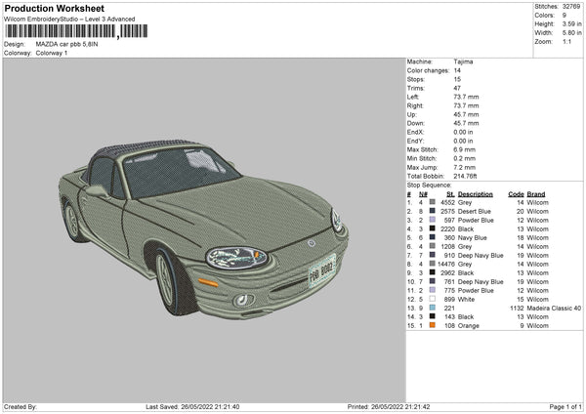The height and width of the screenshot is (414, 586).
Task: Click the 'Navy Blue' description in row 5
Action: point(473,237)
